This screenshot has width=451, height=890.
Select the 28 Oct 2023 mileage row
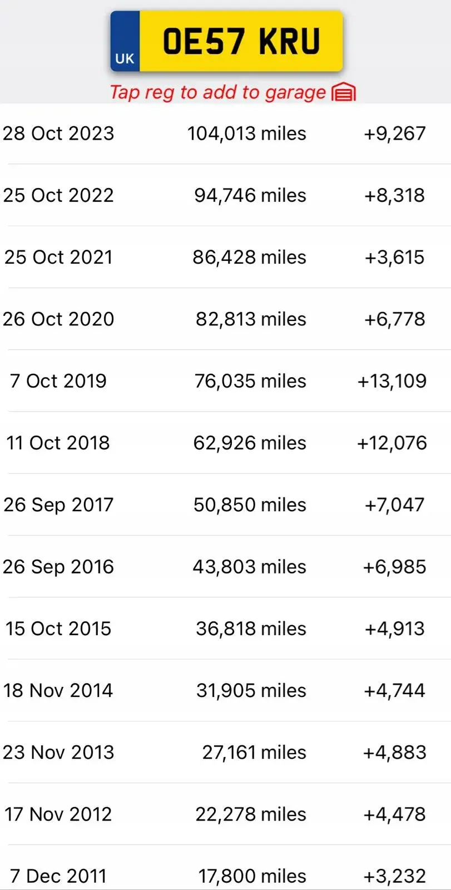pyautogui.click(x=225, y=133)
